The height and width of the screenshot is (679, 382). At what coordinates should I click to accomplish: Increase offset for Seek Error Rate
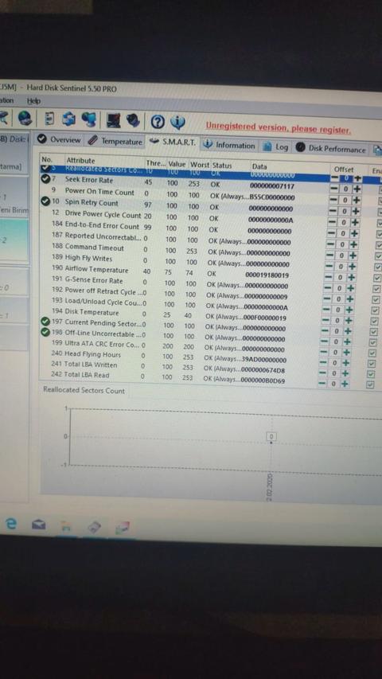357,189
